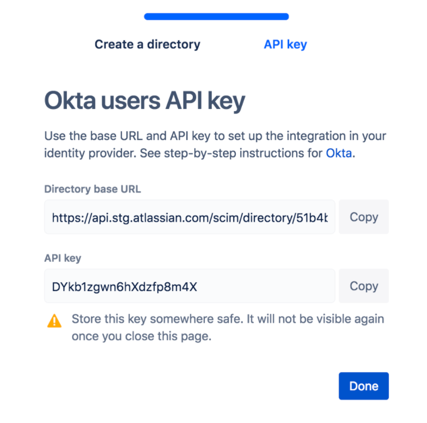
Task: Click the 'Store this key somewhere safe' warning text
Action: click(x=228, y=327)
